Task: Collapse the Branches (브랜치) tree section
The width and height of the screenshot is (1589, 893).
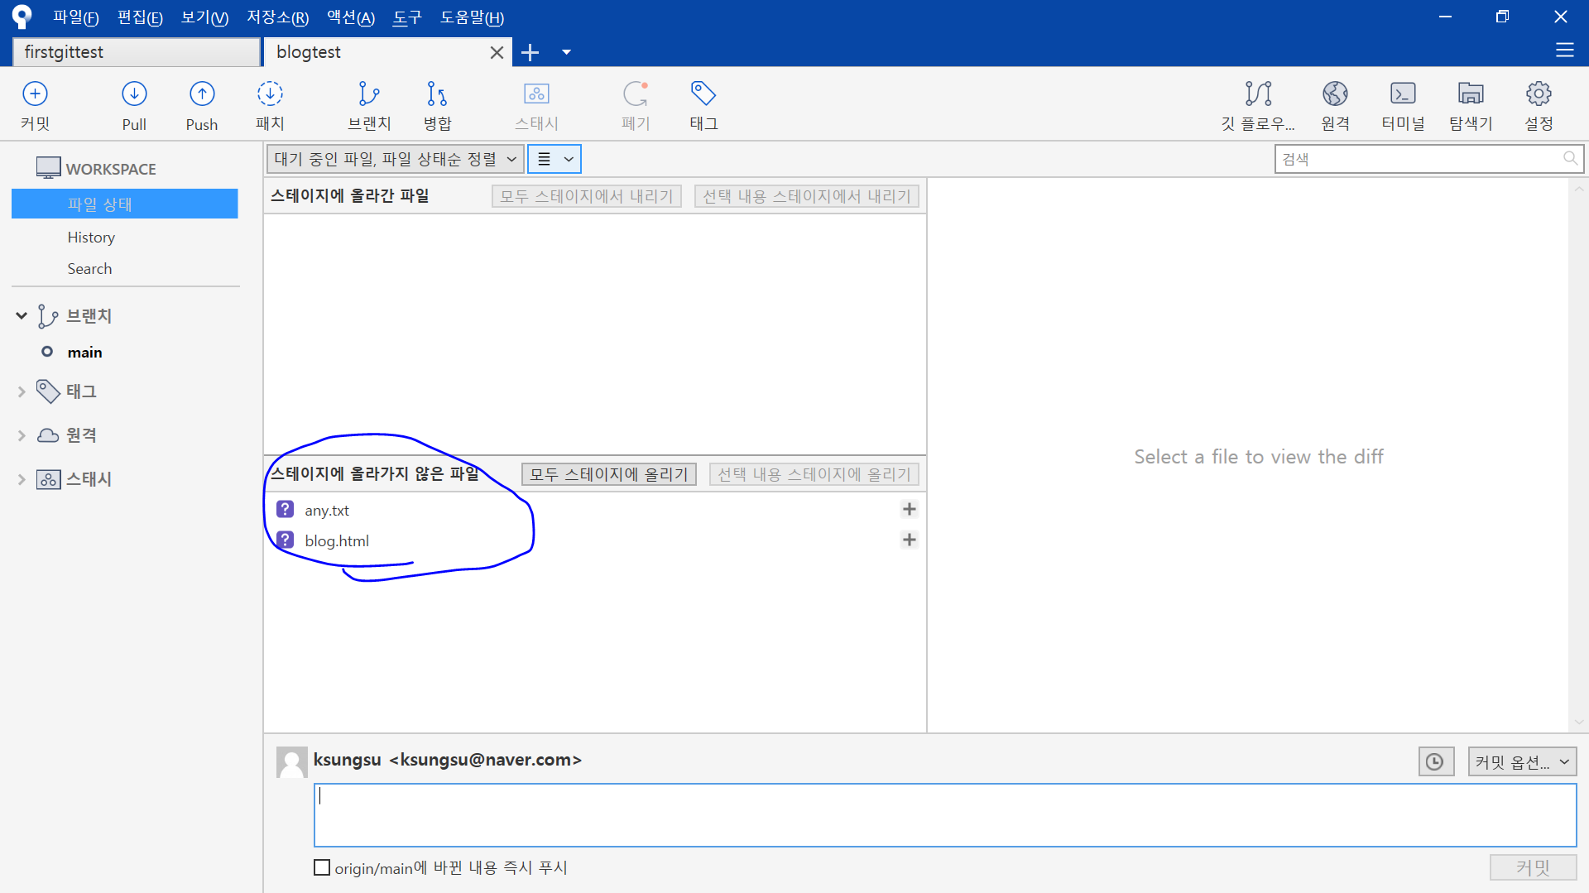Action: (x=22, y=315)
